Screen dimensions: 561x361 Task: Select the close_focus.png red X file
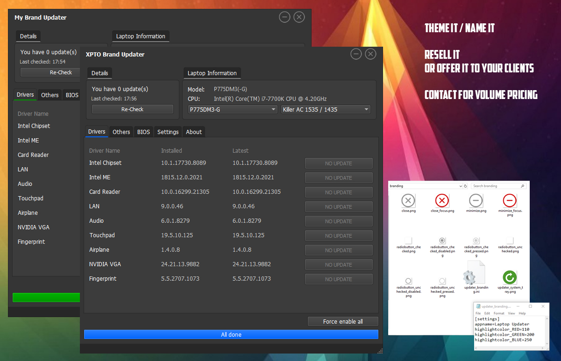[x=442, y=201]
